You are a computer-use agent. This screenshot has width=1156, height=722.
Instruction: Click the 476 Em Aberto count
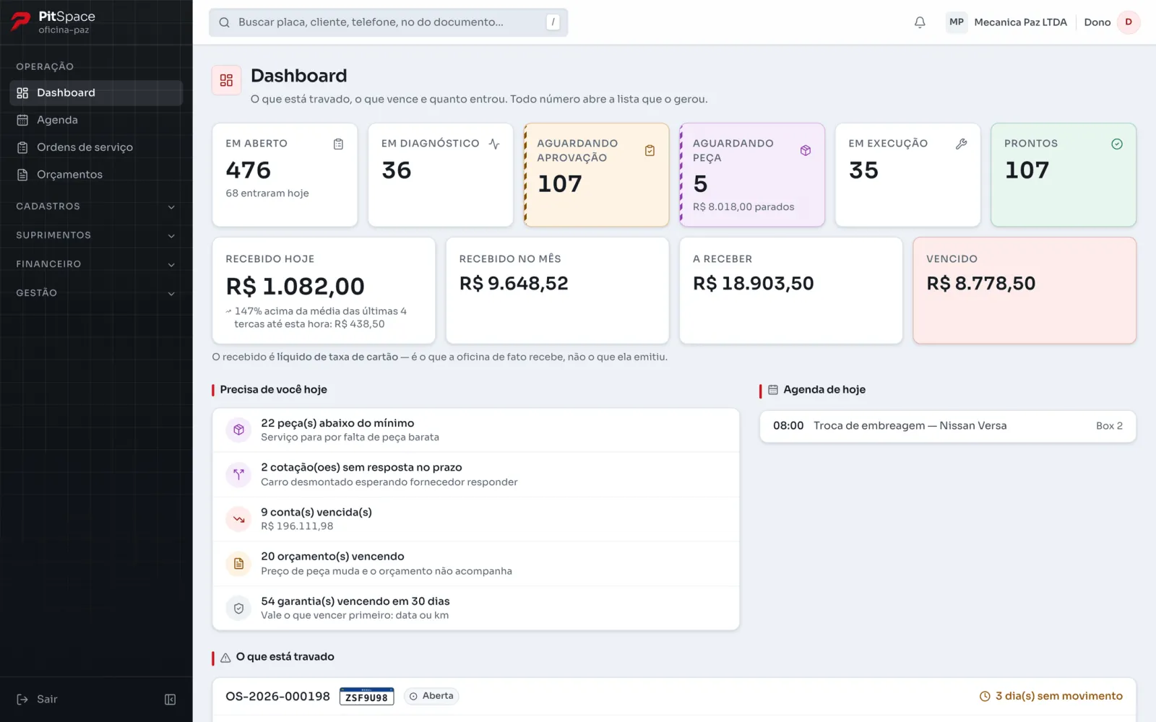249,170
